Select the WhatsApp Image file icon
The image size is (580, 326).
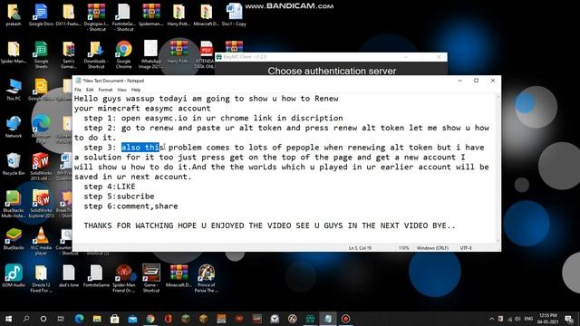[151, 55]
